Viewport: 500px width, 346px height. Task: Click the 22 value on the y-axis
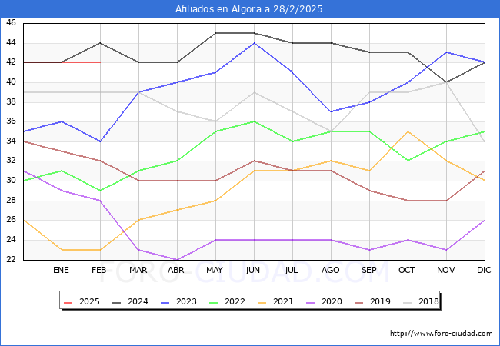click(11, 259)
